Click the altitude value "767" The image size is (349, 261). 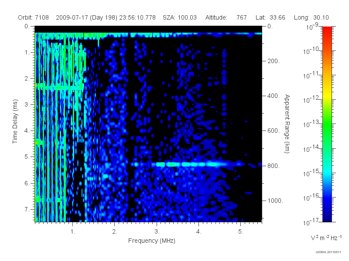pyautogui.click(x=242, y=17)
